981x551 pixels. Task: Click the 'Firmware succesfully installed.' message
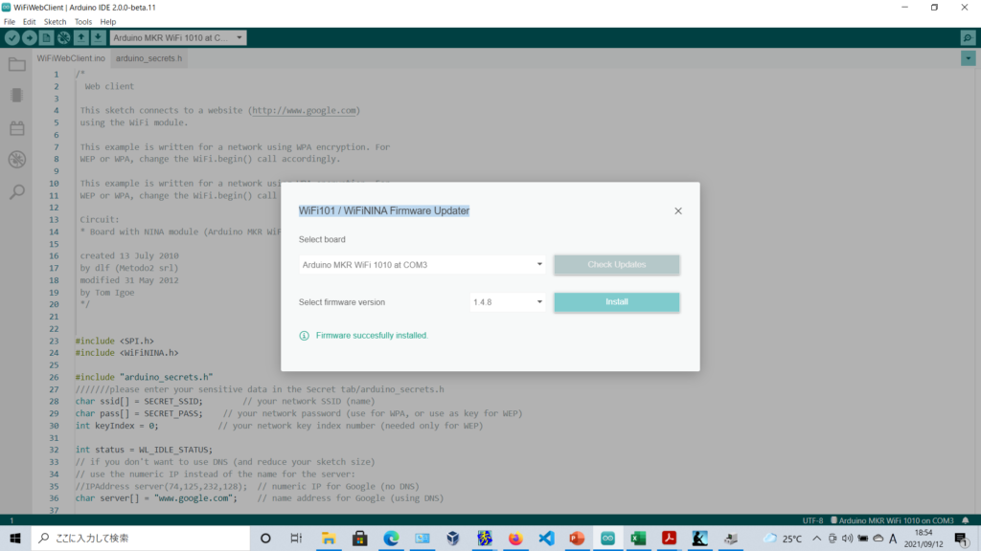pos(373,336)
